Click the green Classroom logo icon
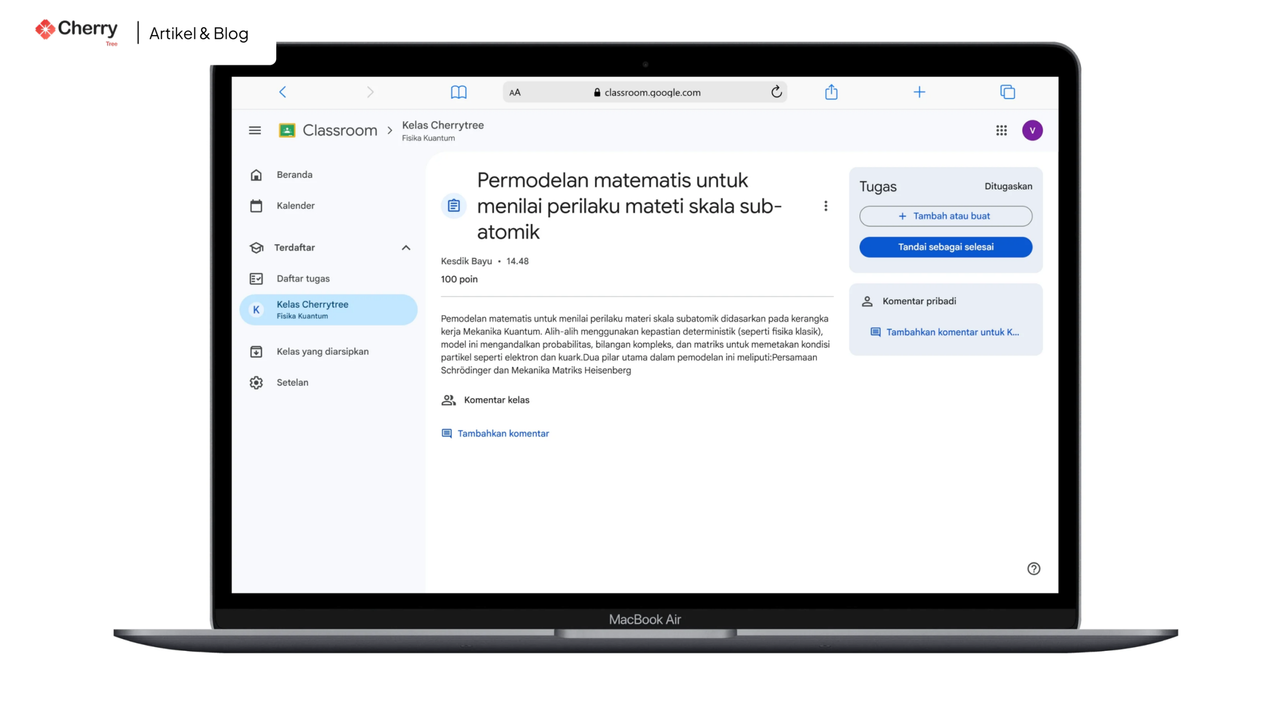1263x710 pixels. pos(287,130)
